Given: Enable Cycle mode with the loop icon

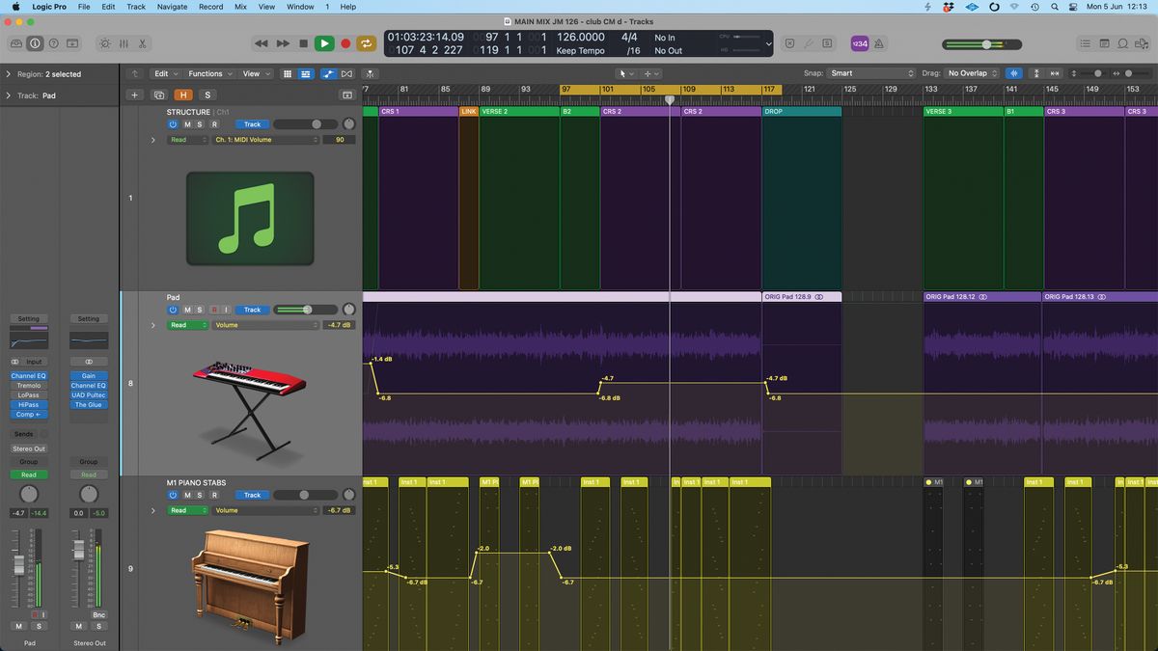Looking at the screenshot, I should click(x=367, y=43).
